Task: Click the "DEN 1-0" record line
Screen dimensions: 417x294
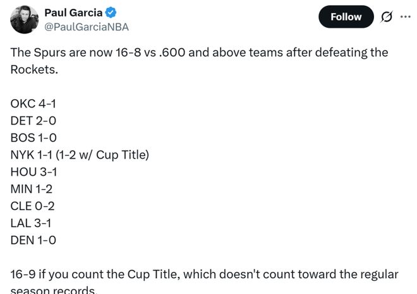Action: pyautogui.click(x=34, y=240)
